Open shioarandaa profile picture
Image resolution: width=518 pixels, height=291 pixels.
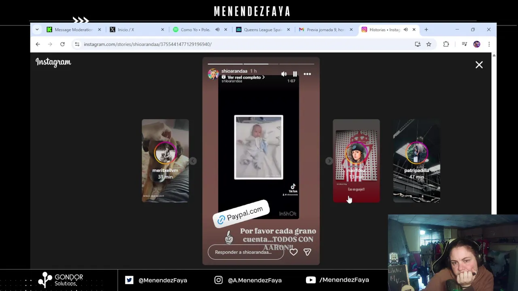tap(213, 74)
